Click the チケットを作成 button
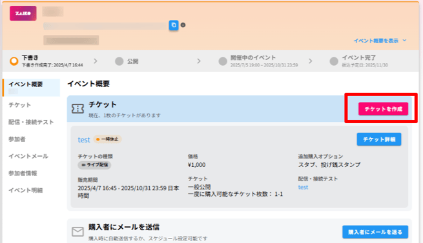 point(383,109)
